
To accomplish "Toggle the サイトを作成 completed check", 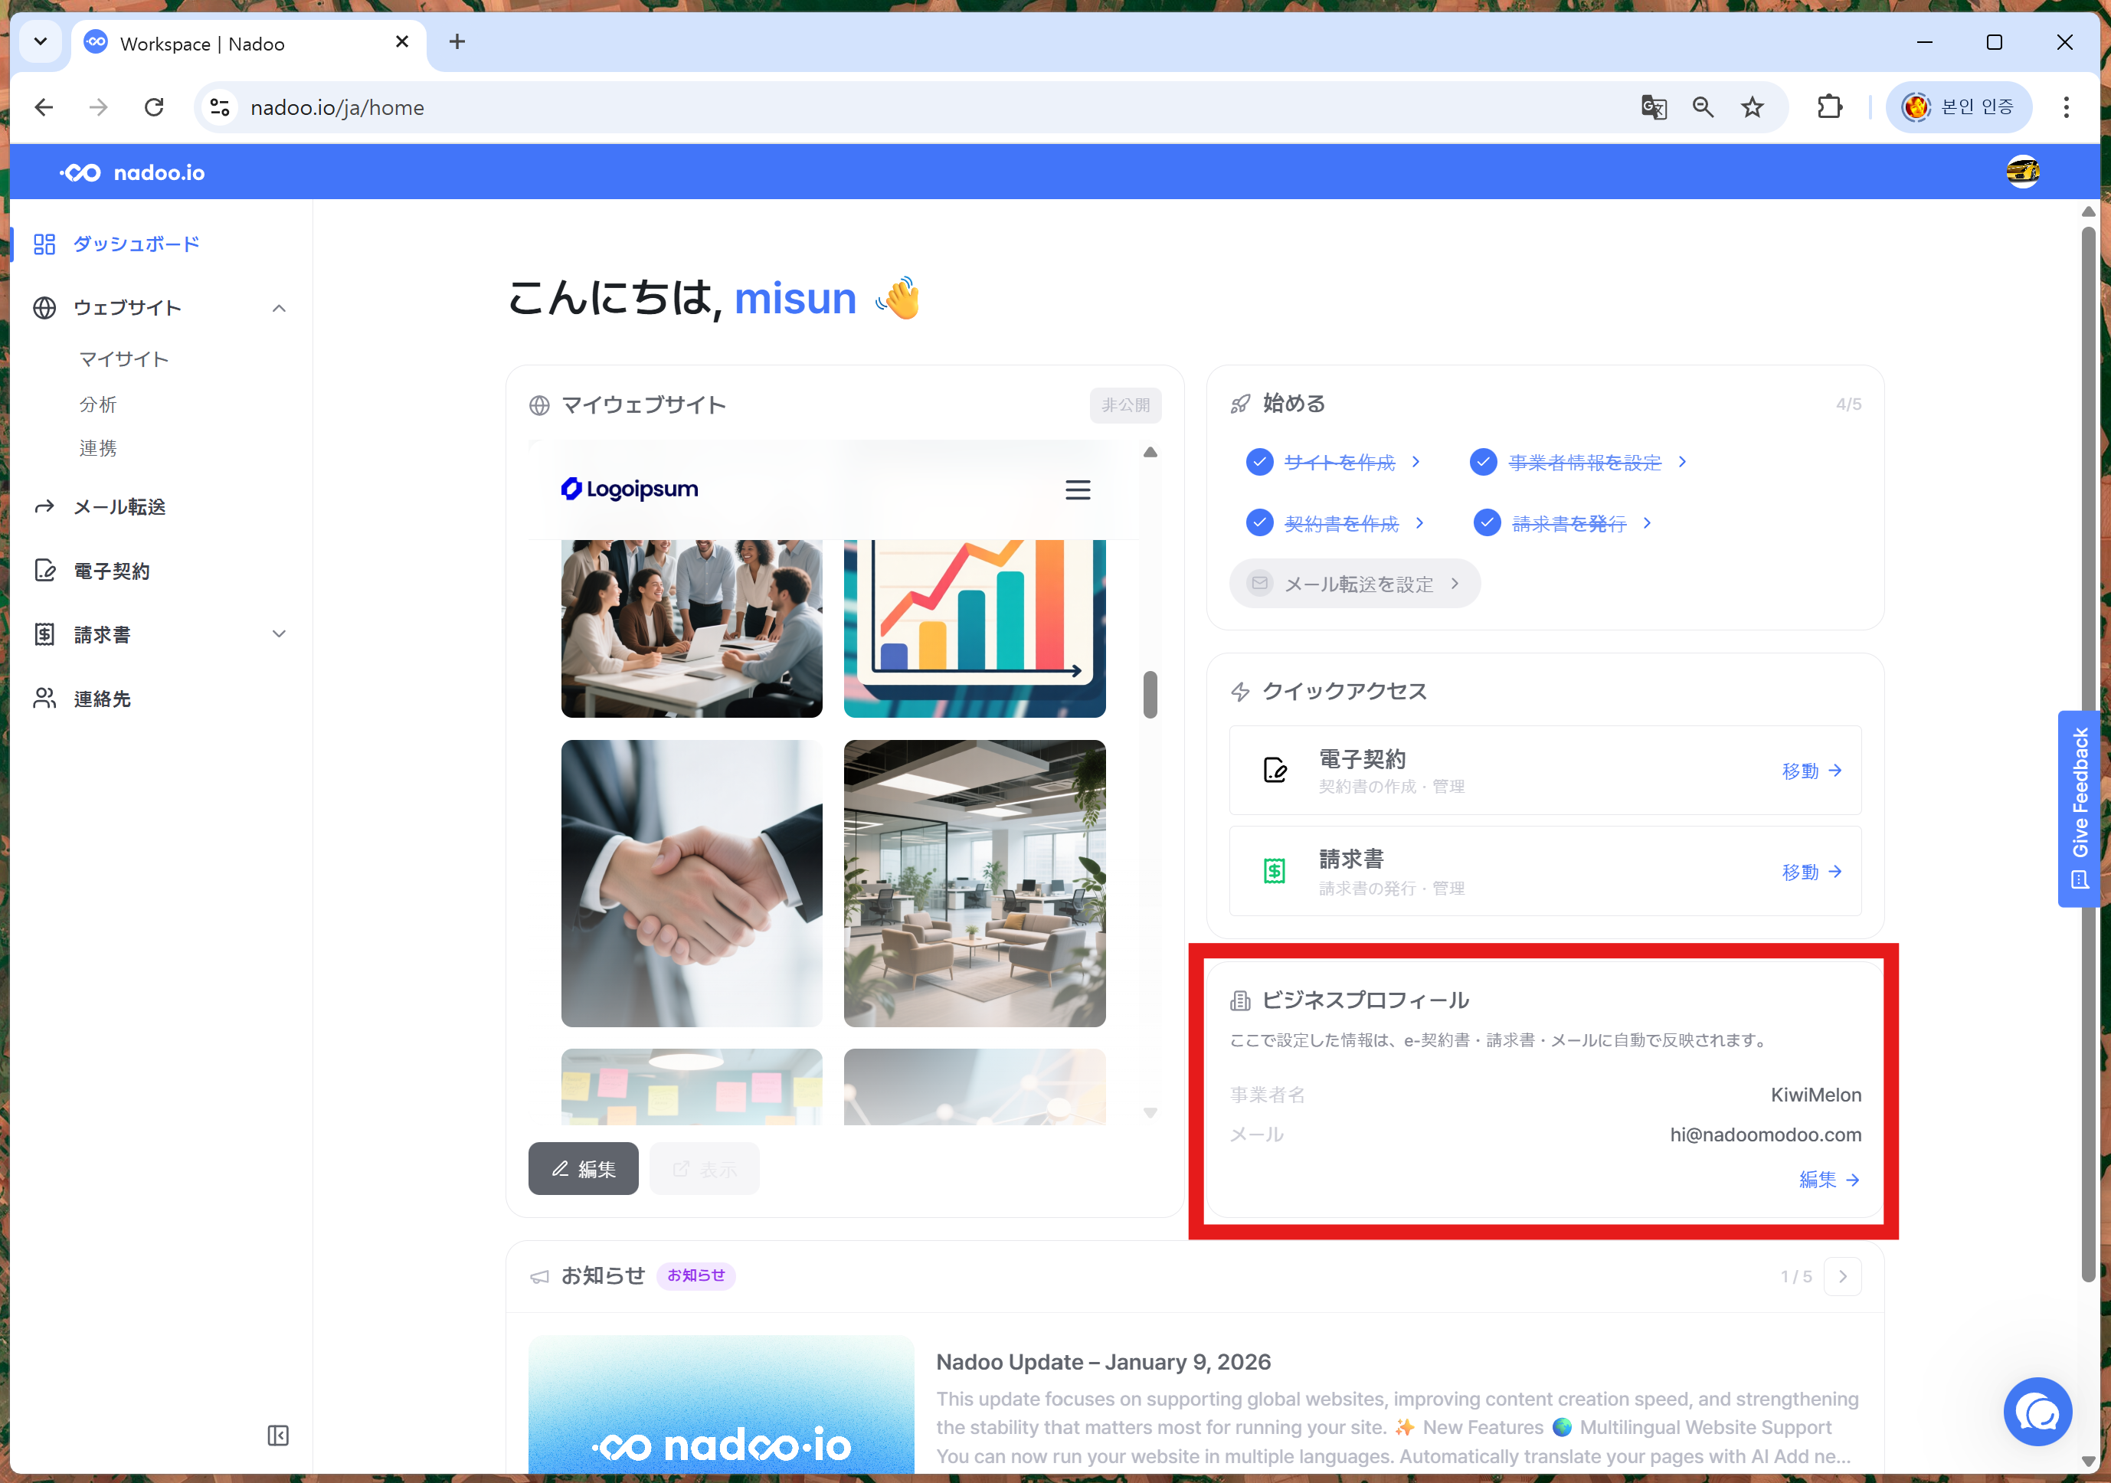I will [1258, 462].
